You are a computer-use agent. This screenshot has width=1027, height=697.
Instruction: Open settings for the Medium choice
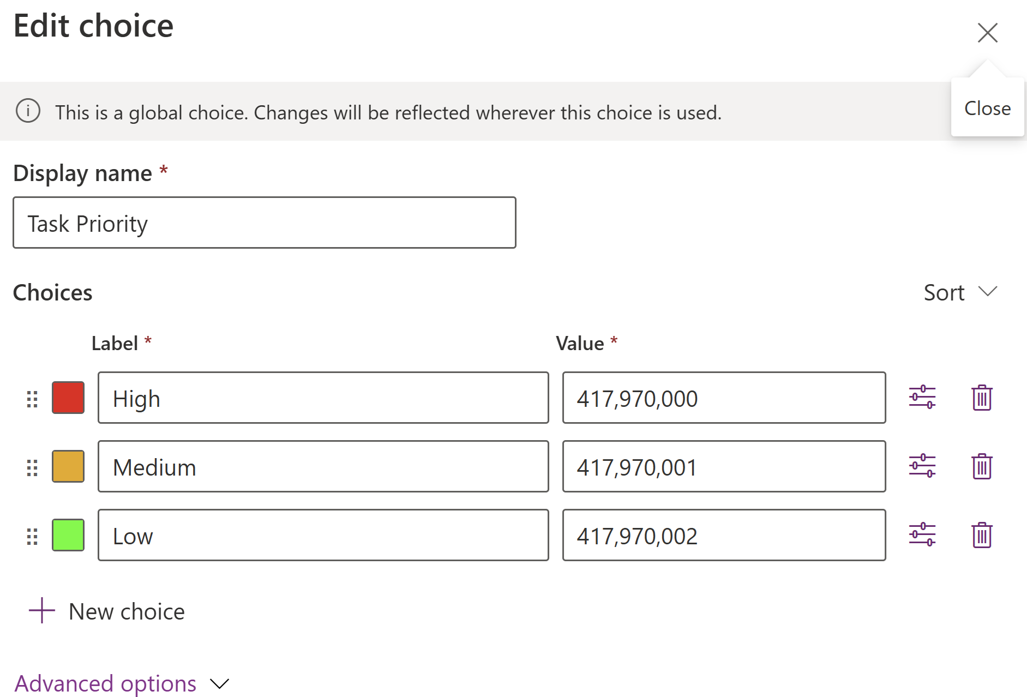click(x=923, y=466)
